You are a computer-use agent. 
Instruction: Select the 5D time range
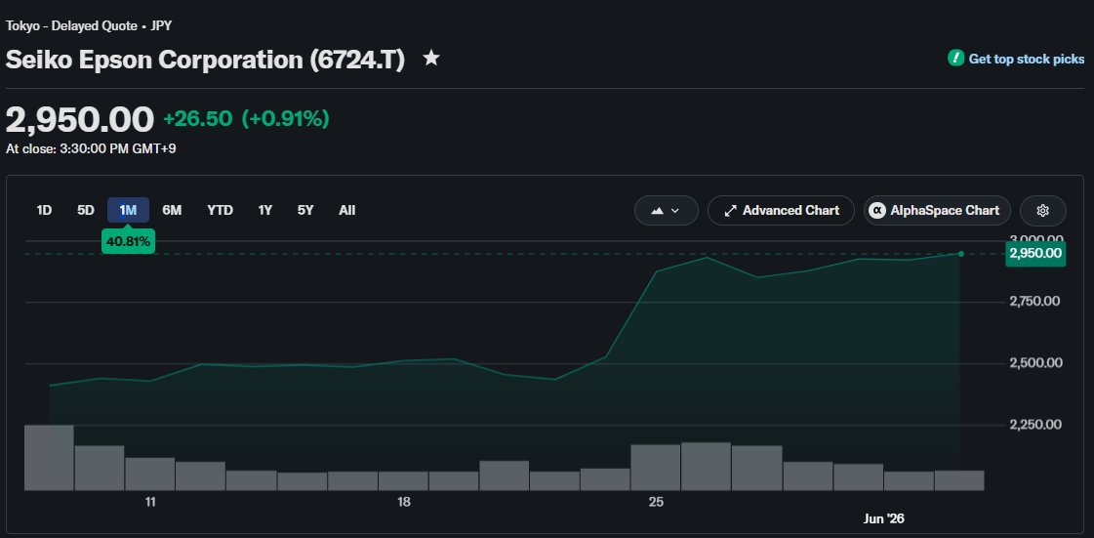(85, 210)
